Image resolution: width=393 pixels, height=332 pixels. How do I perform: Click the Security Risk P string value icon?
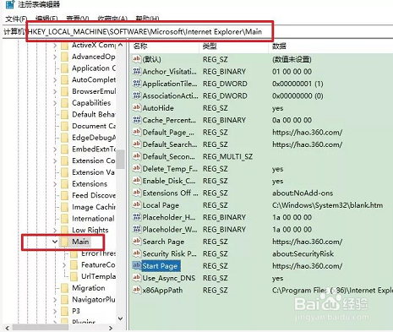tap(137, 253)
